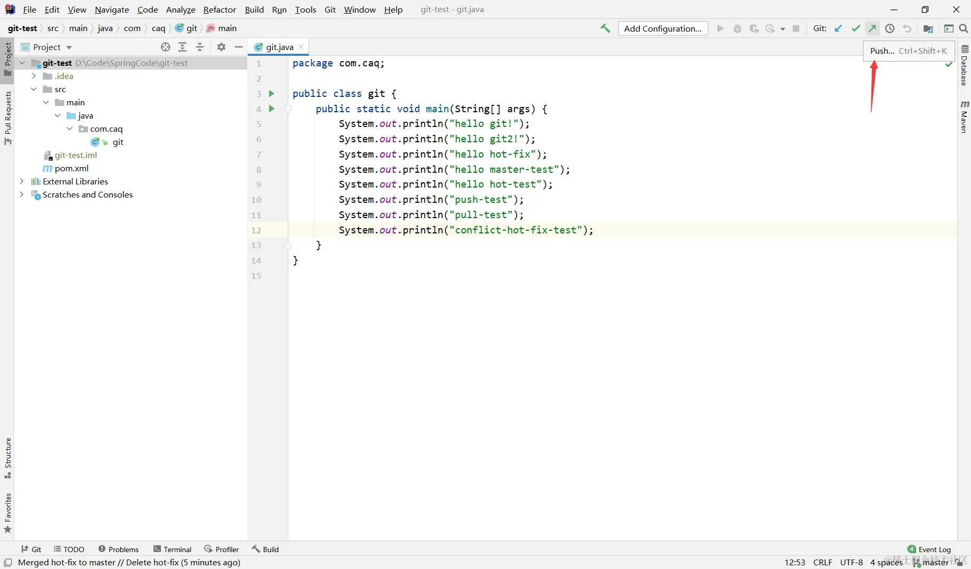The image size is (971, 569).
Task: Collapse the main folder in tree
Action: 46,102
